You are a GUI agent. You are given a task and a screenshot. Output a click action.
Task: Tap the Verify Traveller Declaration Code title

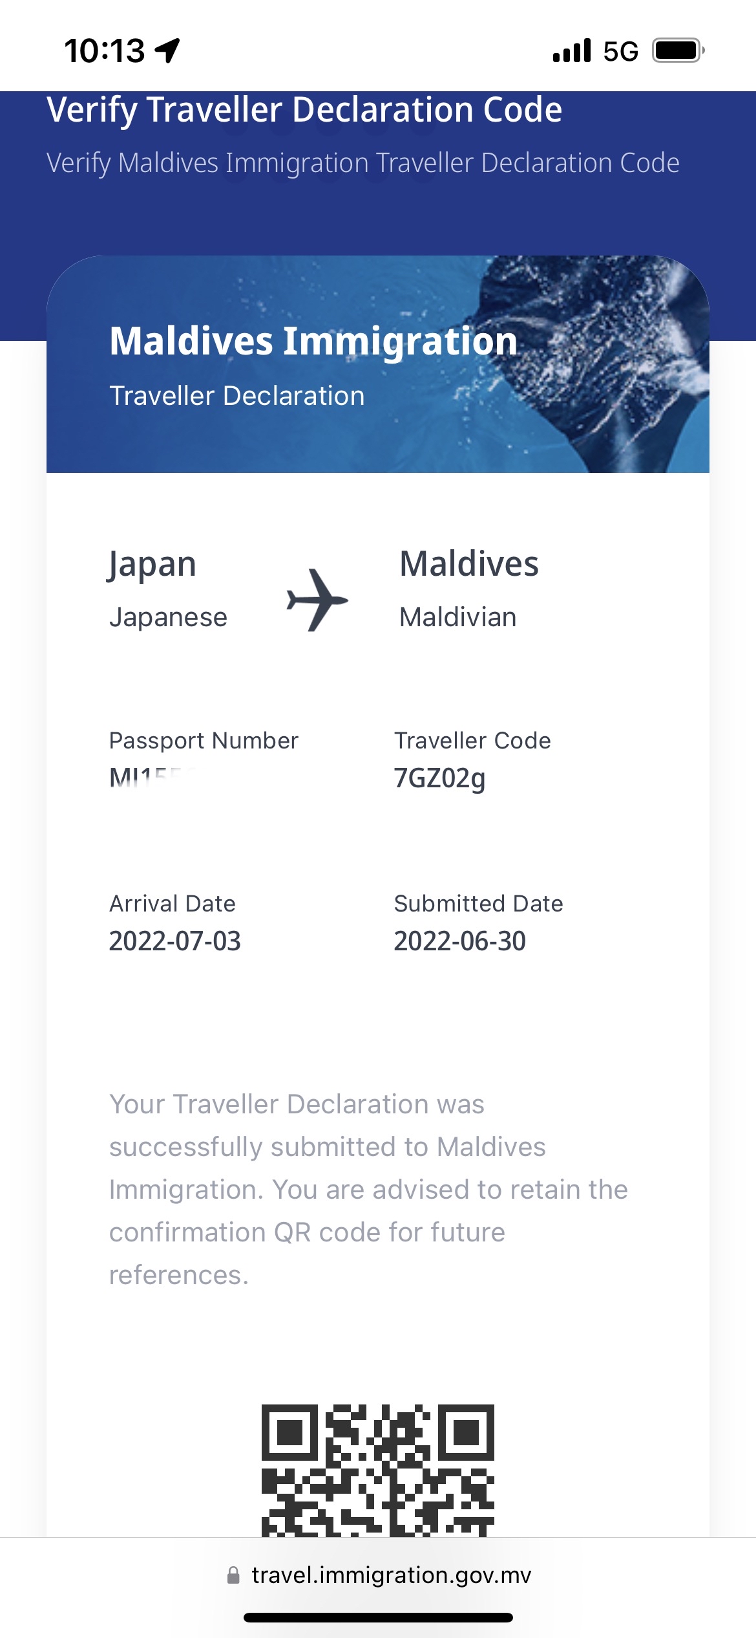coord(304,110)
